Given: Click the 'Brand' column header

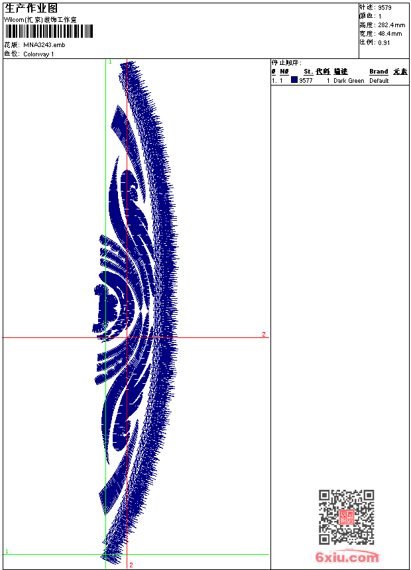Looking at the screenshot, I should click(379, 72).
